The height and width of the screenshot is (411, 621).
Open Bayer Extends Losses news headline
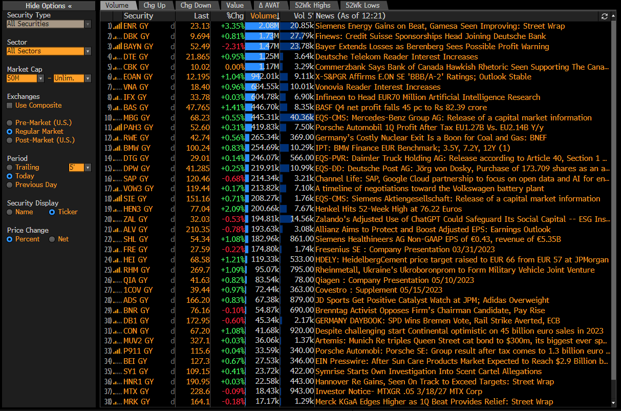(432, 47)
